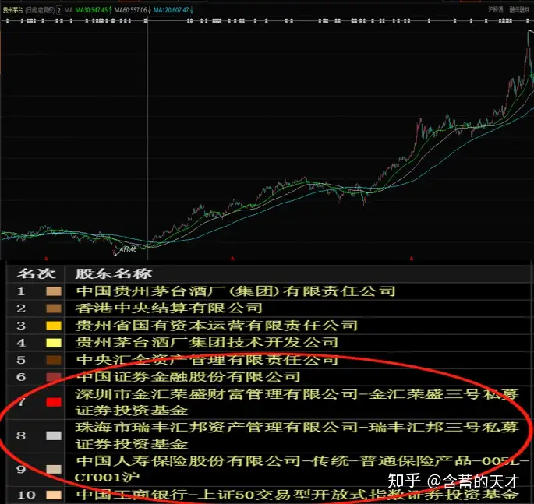534x504 pixels.
Task: Click the color swatch for shareholder rank 1
Action: 54,291
